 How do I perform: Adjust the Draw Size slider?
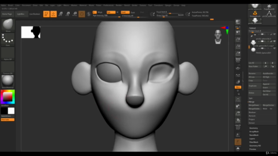tap(170, 16)
